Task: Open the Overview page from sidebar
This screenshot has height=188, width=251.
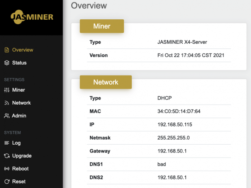Action: pyautogui.click(x=23, y=50)
